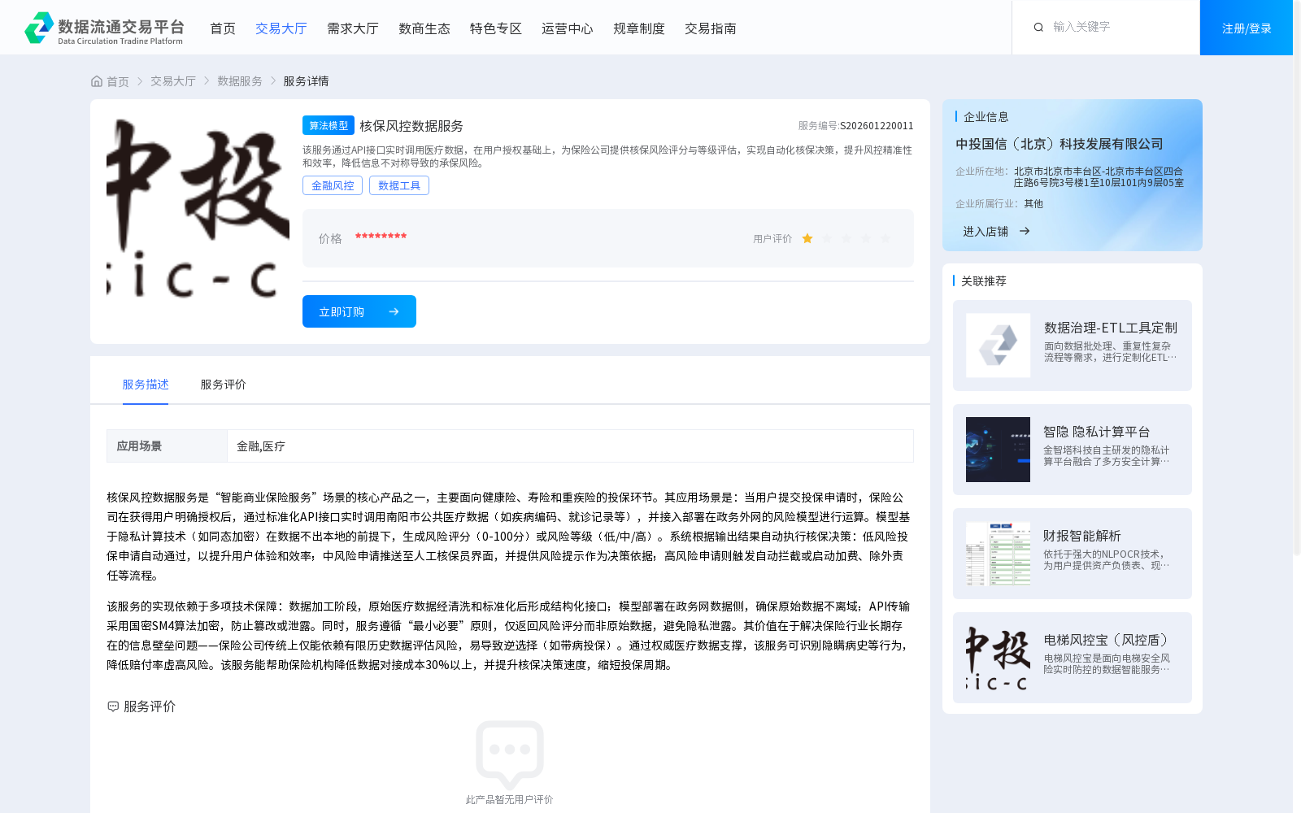Viewport: 1301px width, 813px height.
Task: Click the 核保风控数据服务 title
Action: pyautogui.click(x=411, y=126)
